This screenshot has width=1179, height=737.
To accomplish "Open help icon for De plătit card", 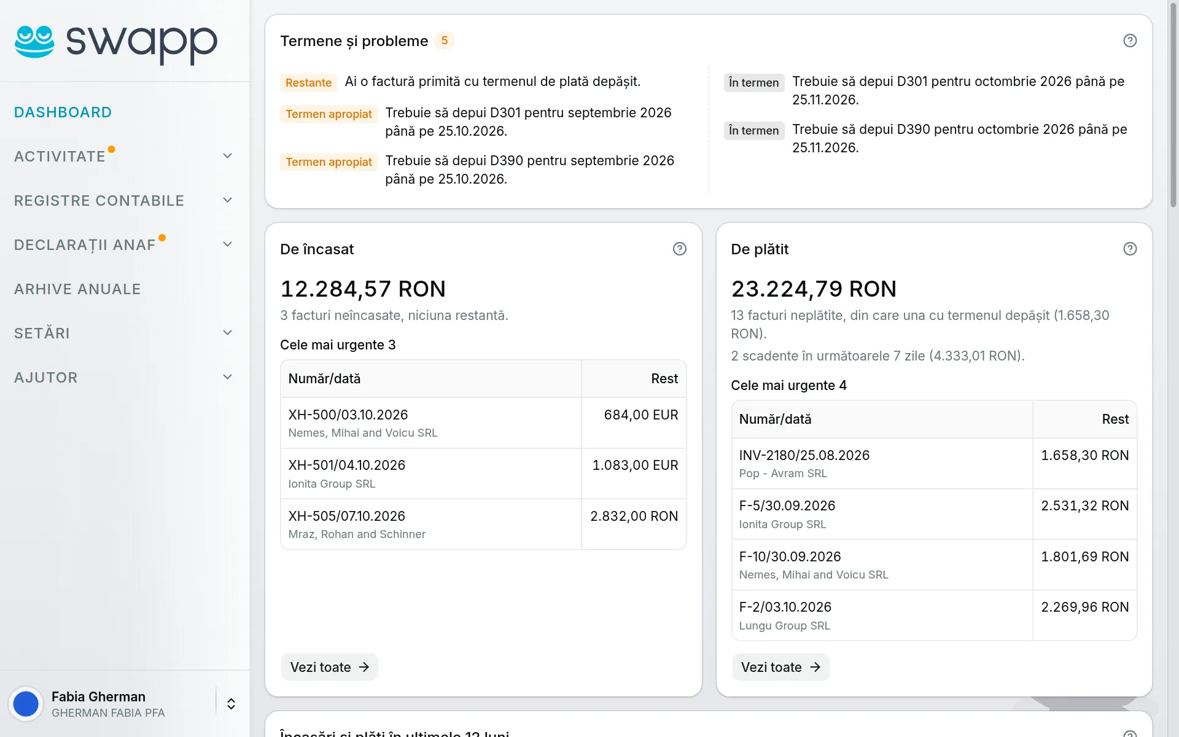I will 1130,249.
